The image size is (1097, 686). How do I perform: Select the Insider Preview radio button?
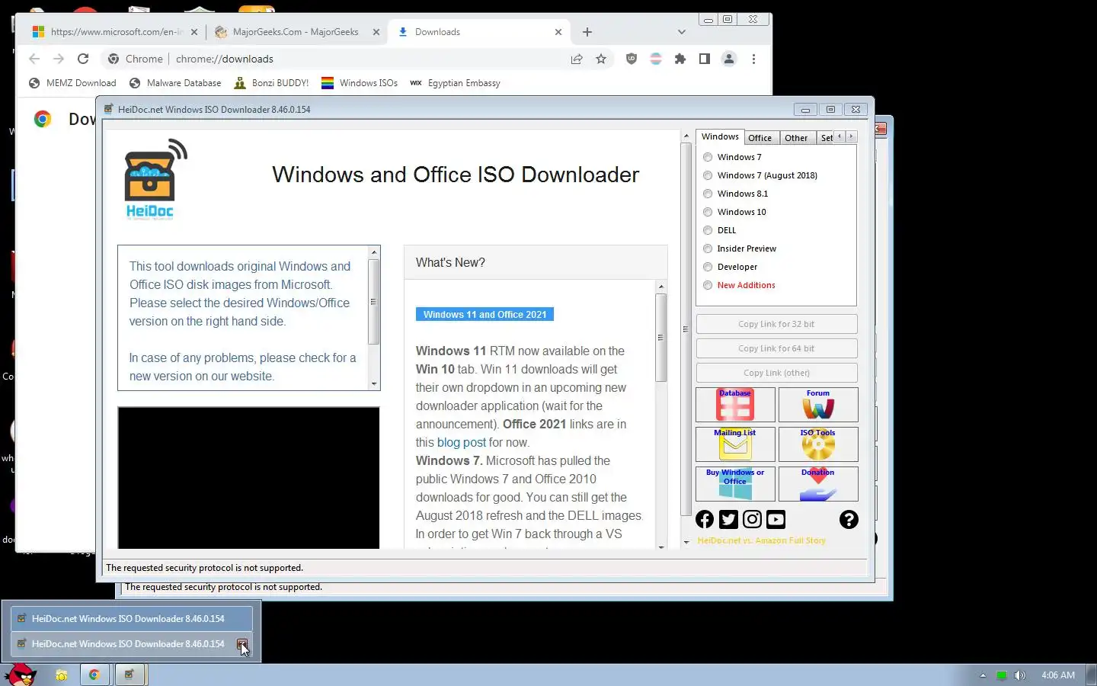point(708,248)
